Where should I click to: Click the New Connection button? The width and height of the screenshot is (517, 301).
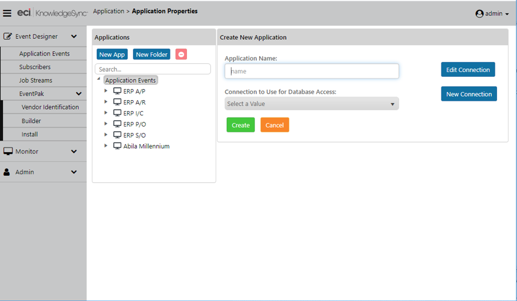tap(469, 94)
